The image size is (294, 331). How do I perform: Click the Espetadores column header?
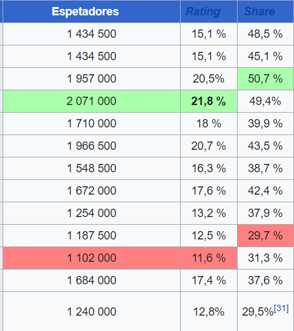(x=92, y=12)
